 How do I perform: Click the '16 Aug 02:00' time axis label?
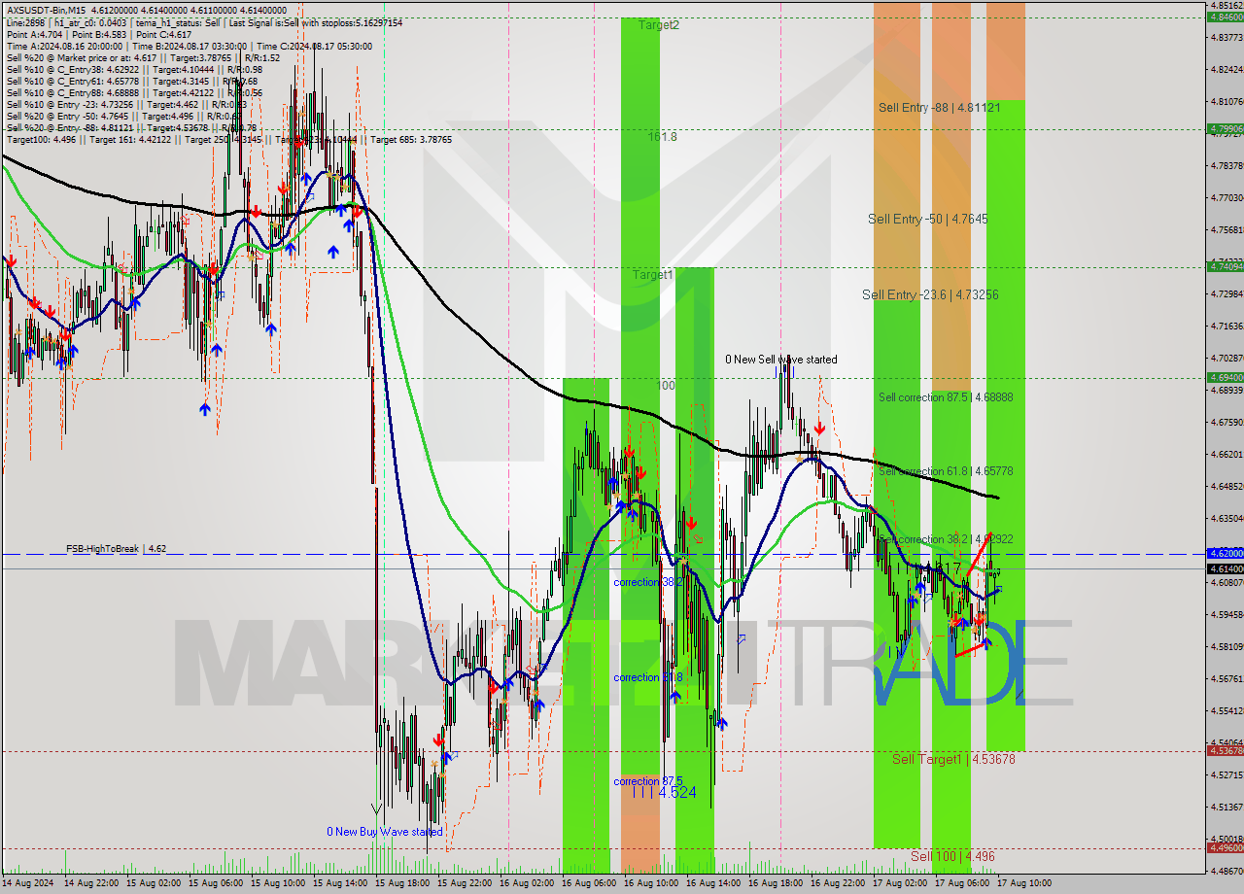527,883
